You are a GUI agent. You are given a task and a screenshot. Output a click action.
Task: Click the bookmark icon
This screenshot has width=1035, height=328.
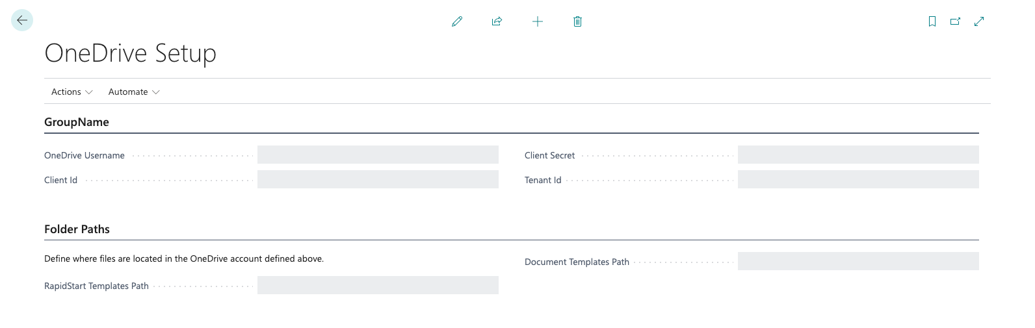932,21
